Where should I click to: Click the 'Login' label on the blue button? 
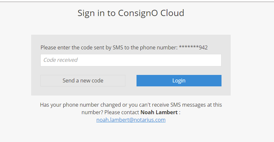[179, 80]
